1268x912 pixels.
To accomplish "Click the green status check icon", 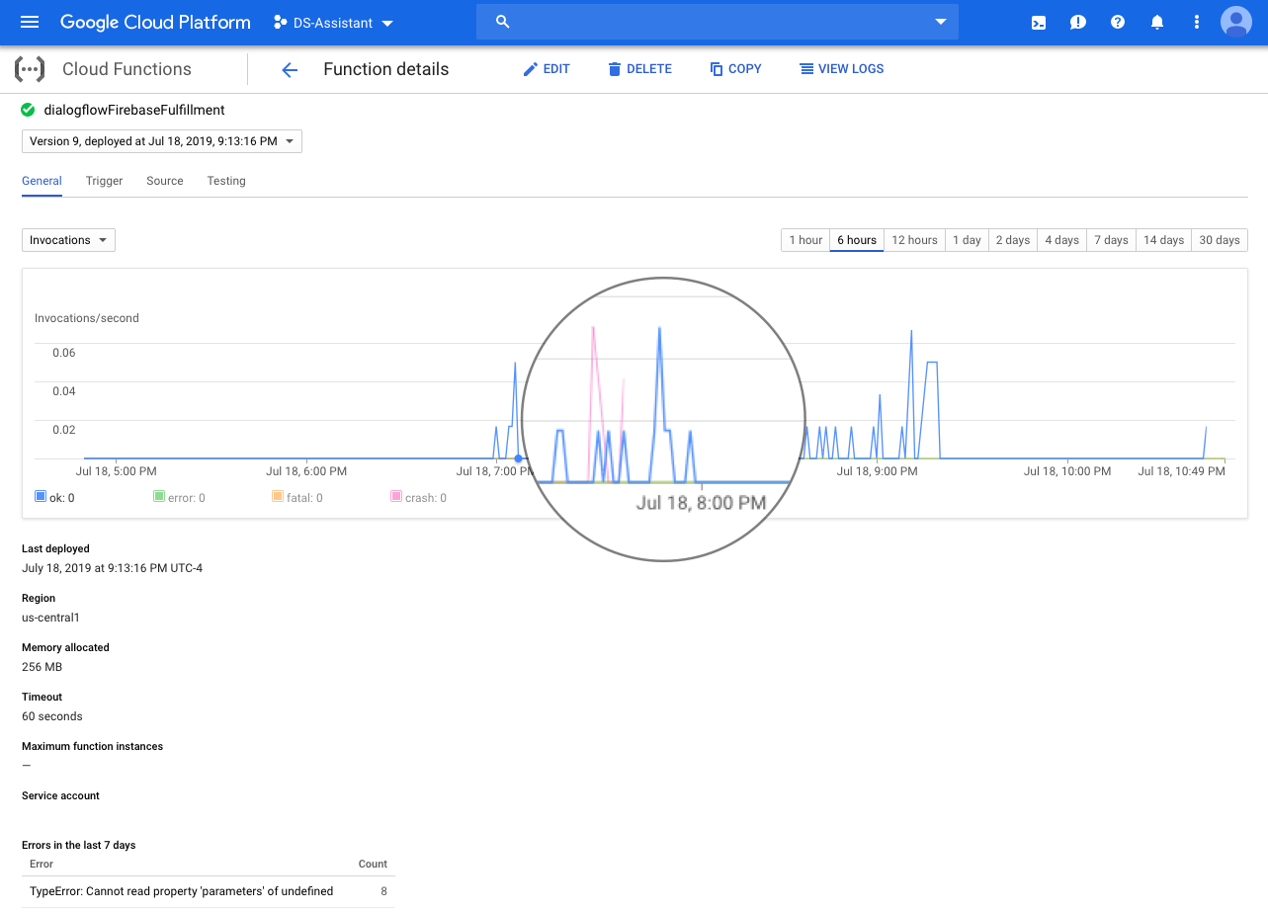I will click(x=29, y=110).
